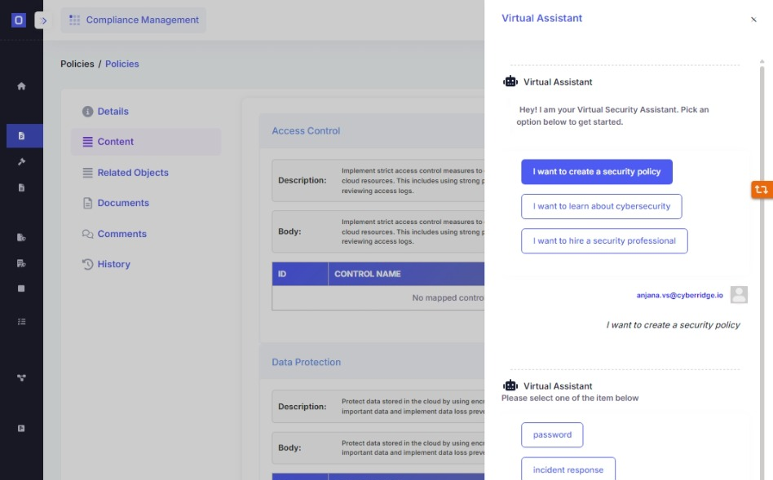Click the user avatar next to anjana.vs@cyberridge.io

pyautogui.click(x=738, y=295)
